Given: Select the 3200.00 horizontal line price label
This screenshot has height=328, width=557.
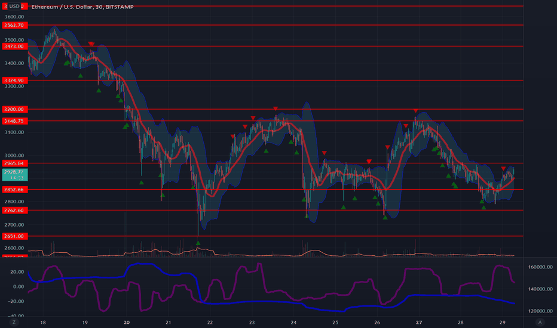Looking at the screenshot, I should 14,109.
